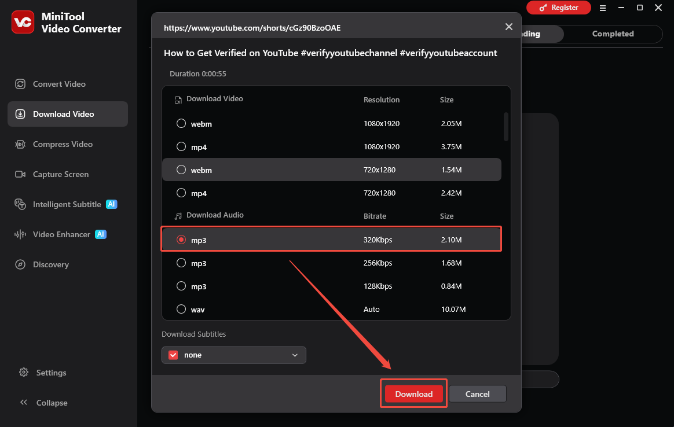Click the Duration 0:00:55 text

(197, 74)
